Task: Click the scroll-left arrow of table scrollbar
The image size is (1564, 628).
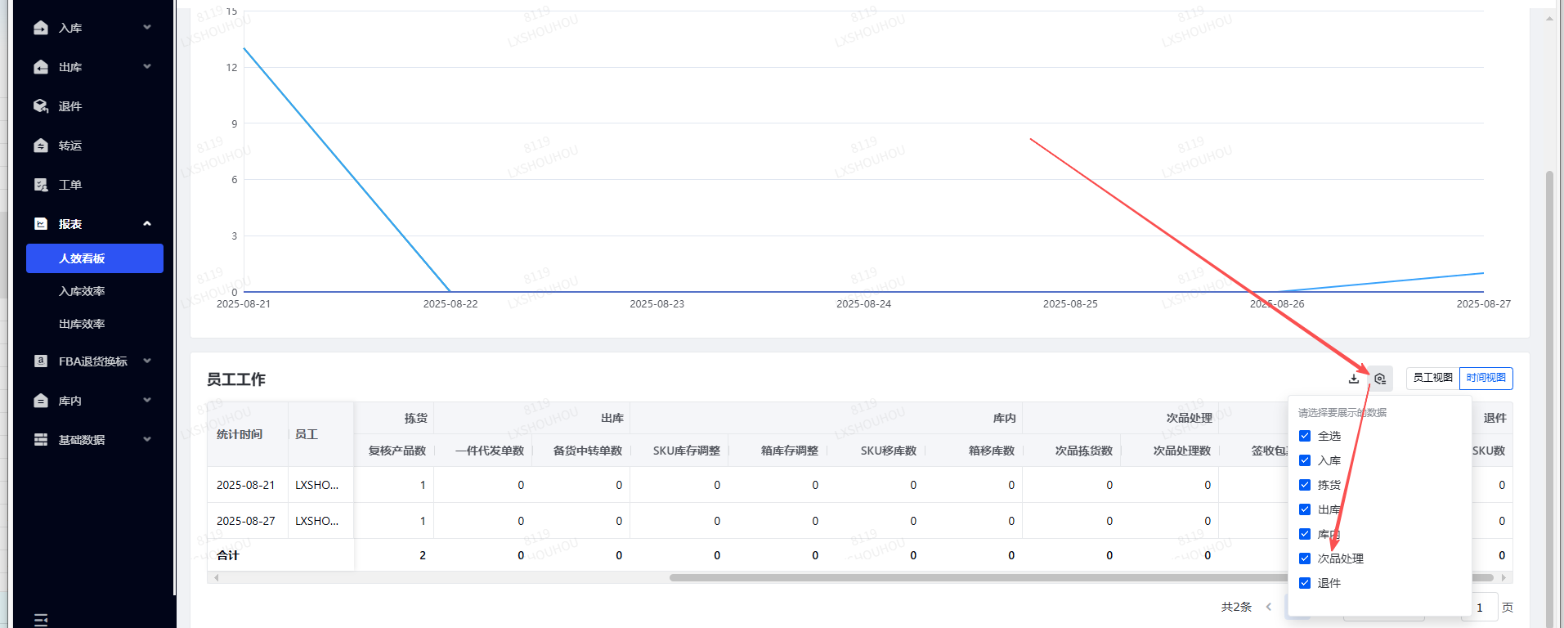Action: click(216, 577)
